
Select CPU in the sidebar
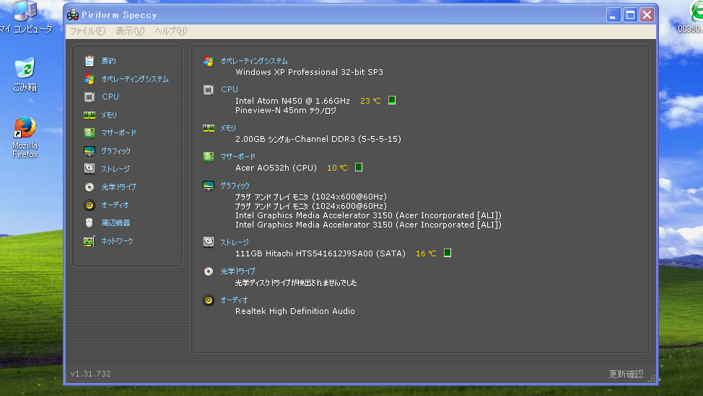pyautogui.click(x=110, y=96)
